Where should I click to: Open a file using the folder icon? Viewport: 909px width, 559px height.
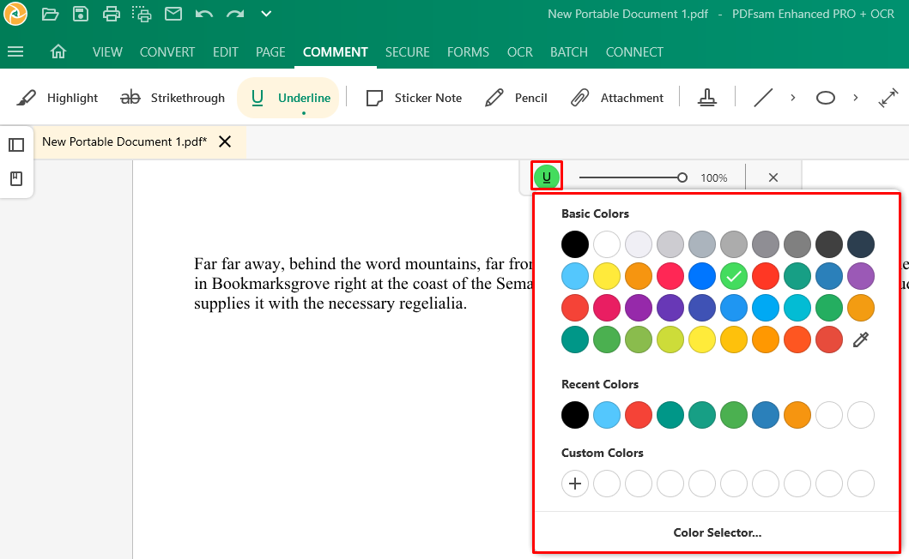(x=51, y=14)
